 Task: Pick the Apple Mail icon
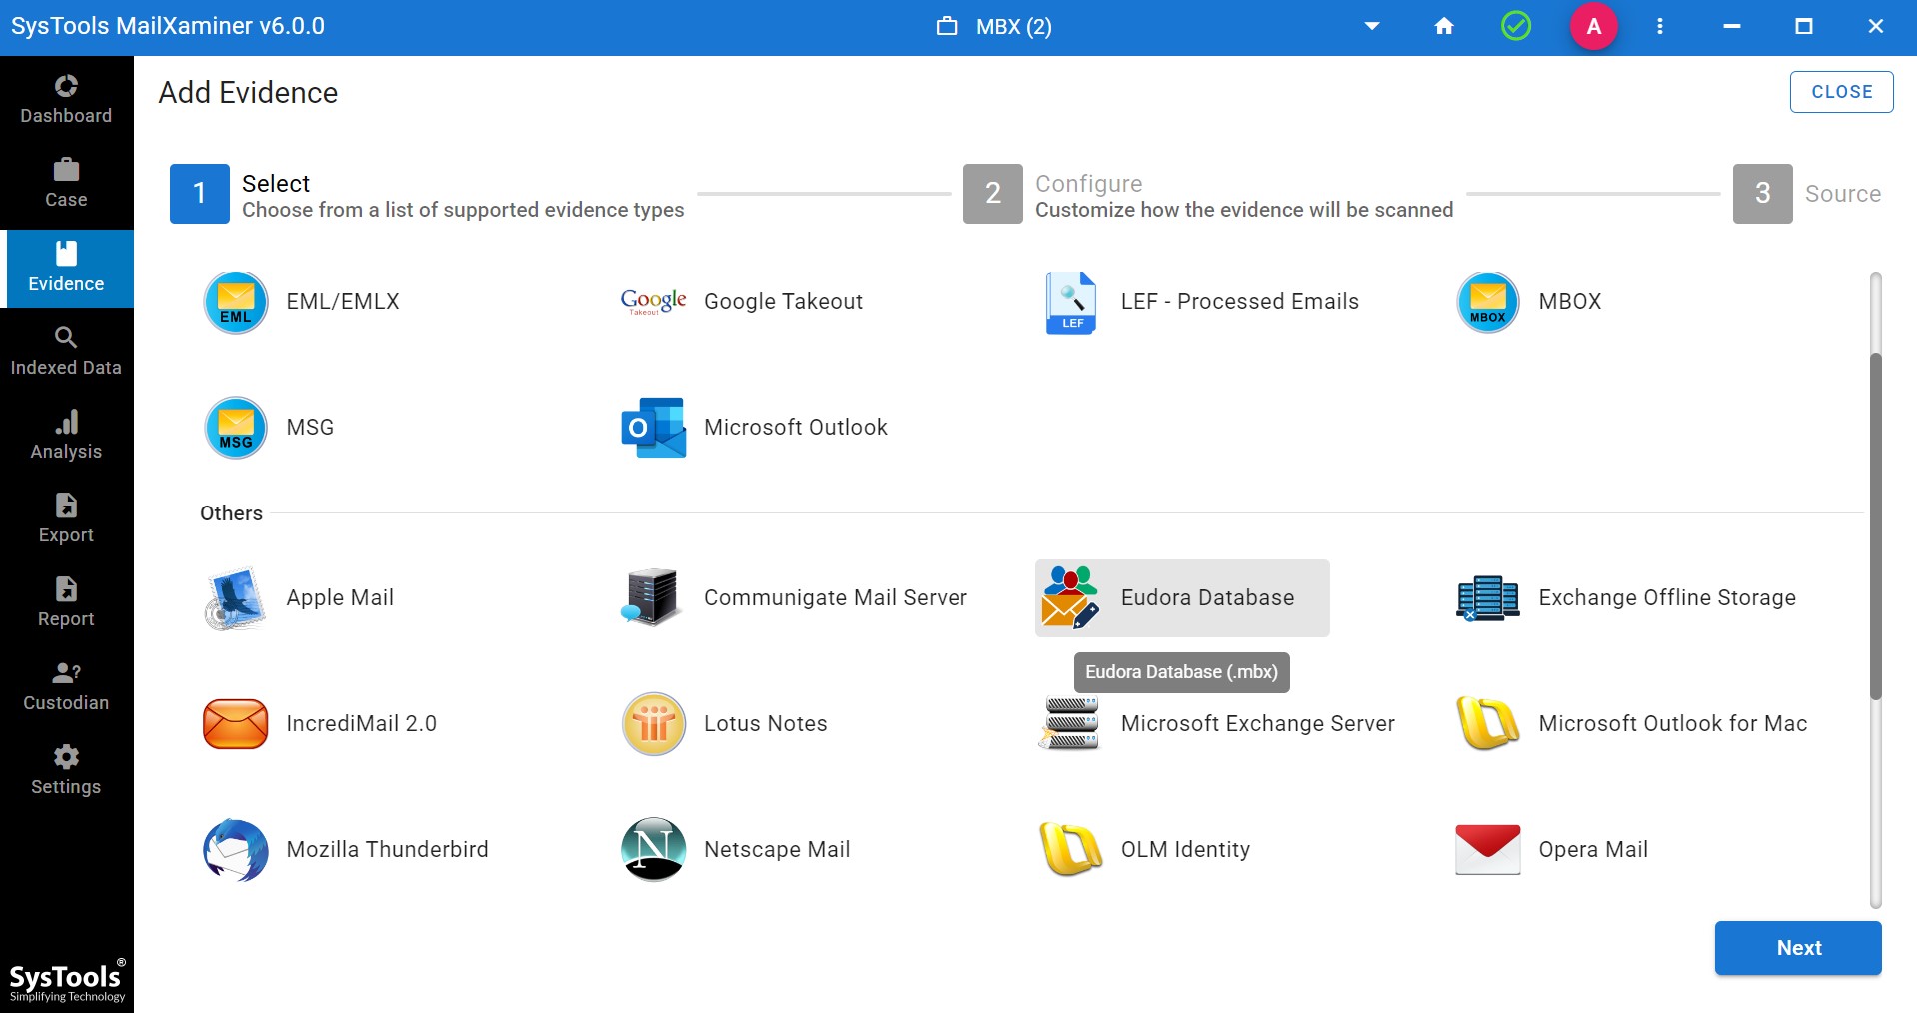coord(236,598)
